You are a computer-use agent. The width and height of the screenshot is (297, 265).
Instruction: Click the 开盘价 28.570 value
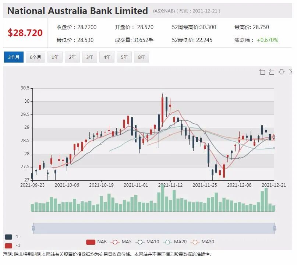(x=134, y=27)
